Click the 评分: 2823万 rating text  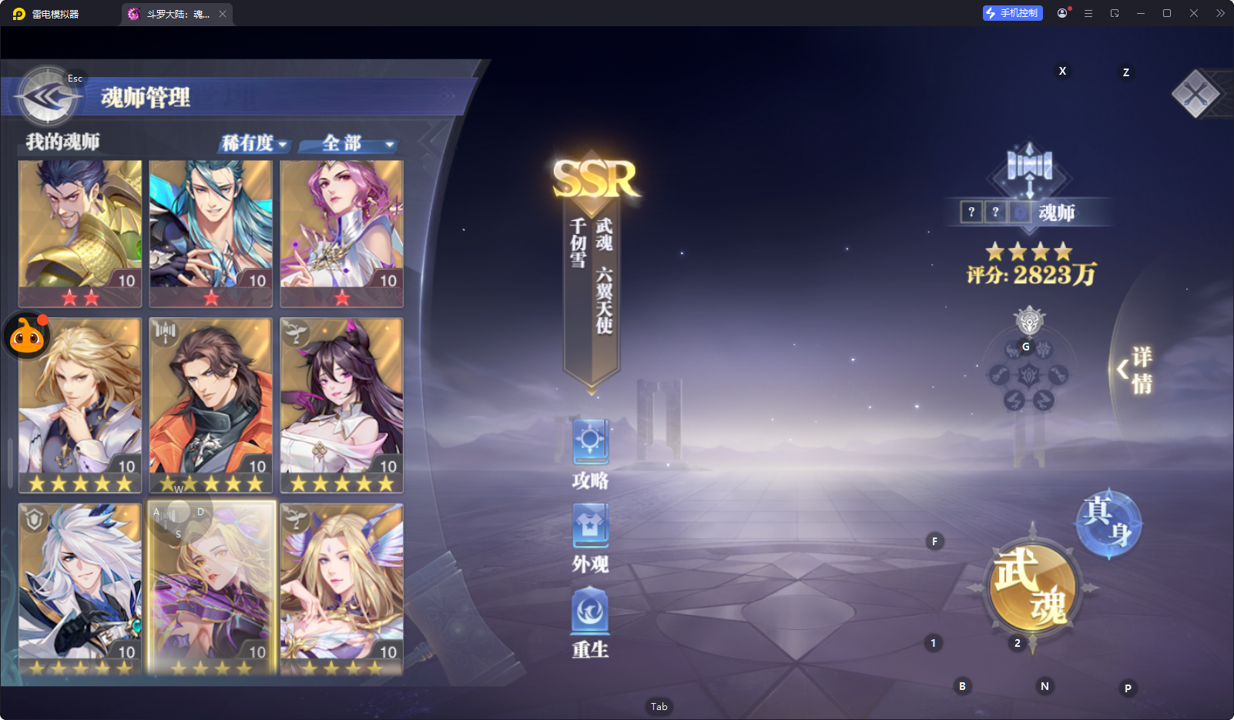[1031, 275]
